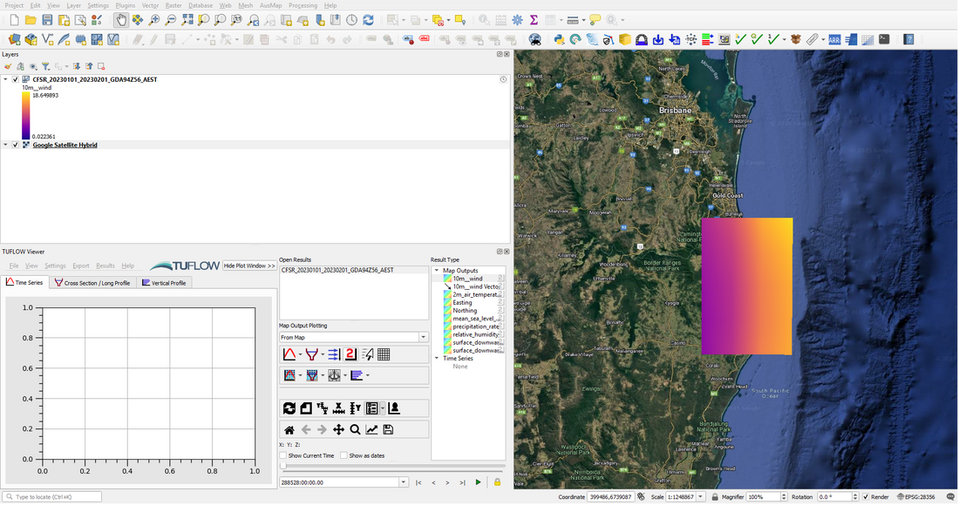The width and height of the screenshot is (959, 505).
Task: Click the Hide Plot Window button
Action: click(249, 266)
